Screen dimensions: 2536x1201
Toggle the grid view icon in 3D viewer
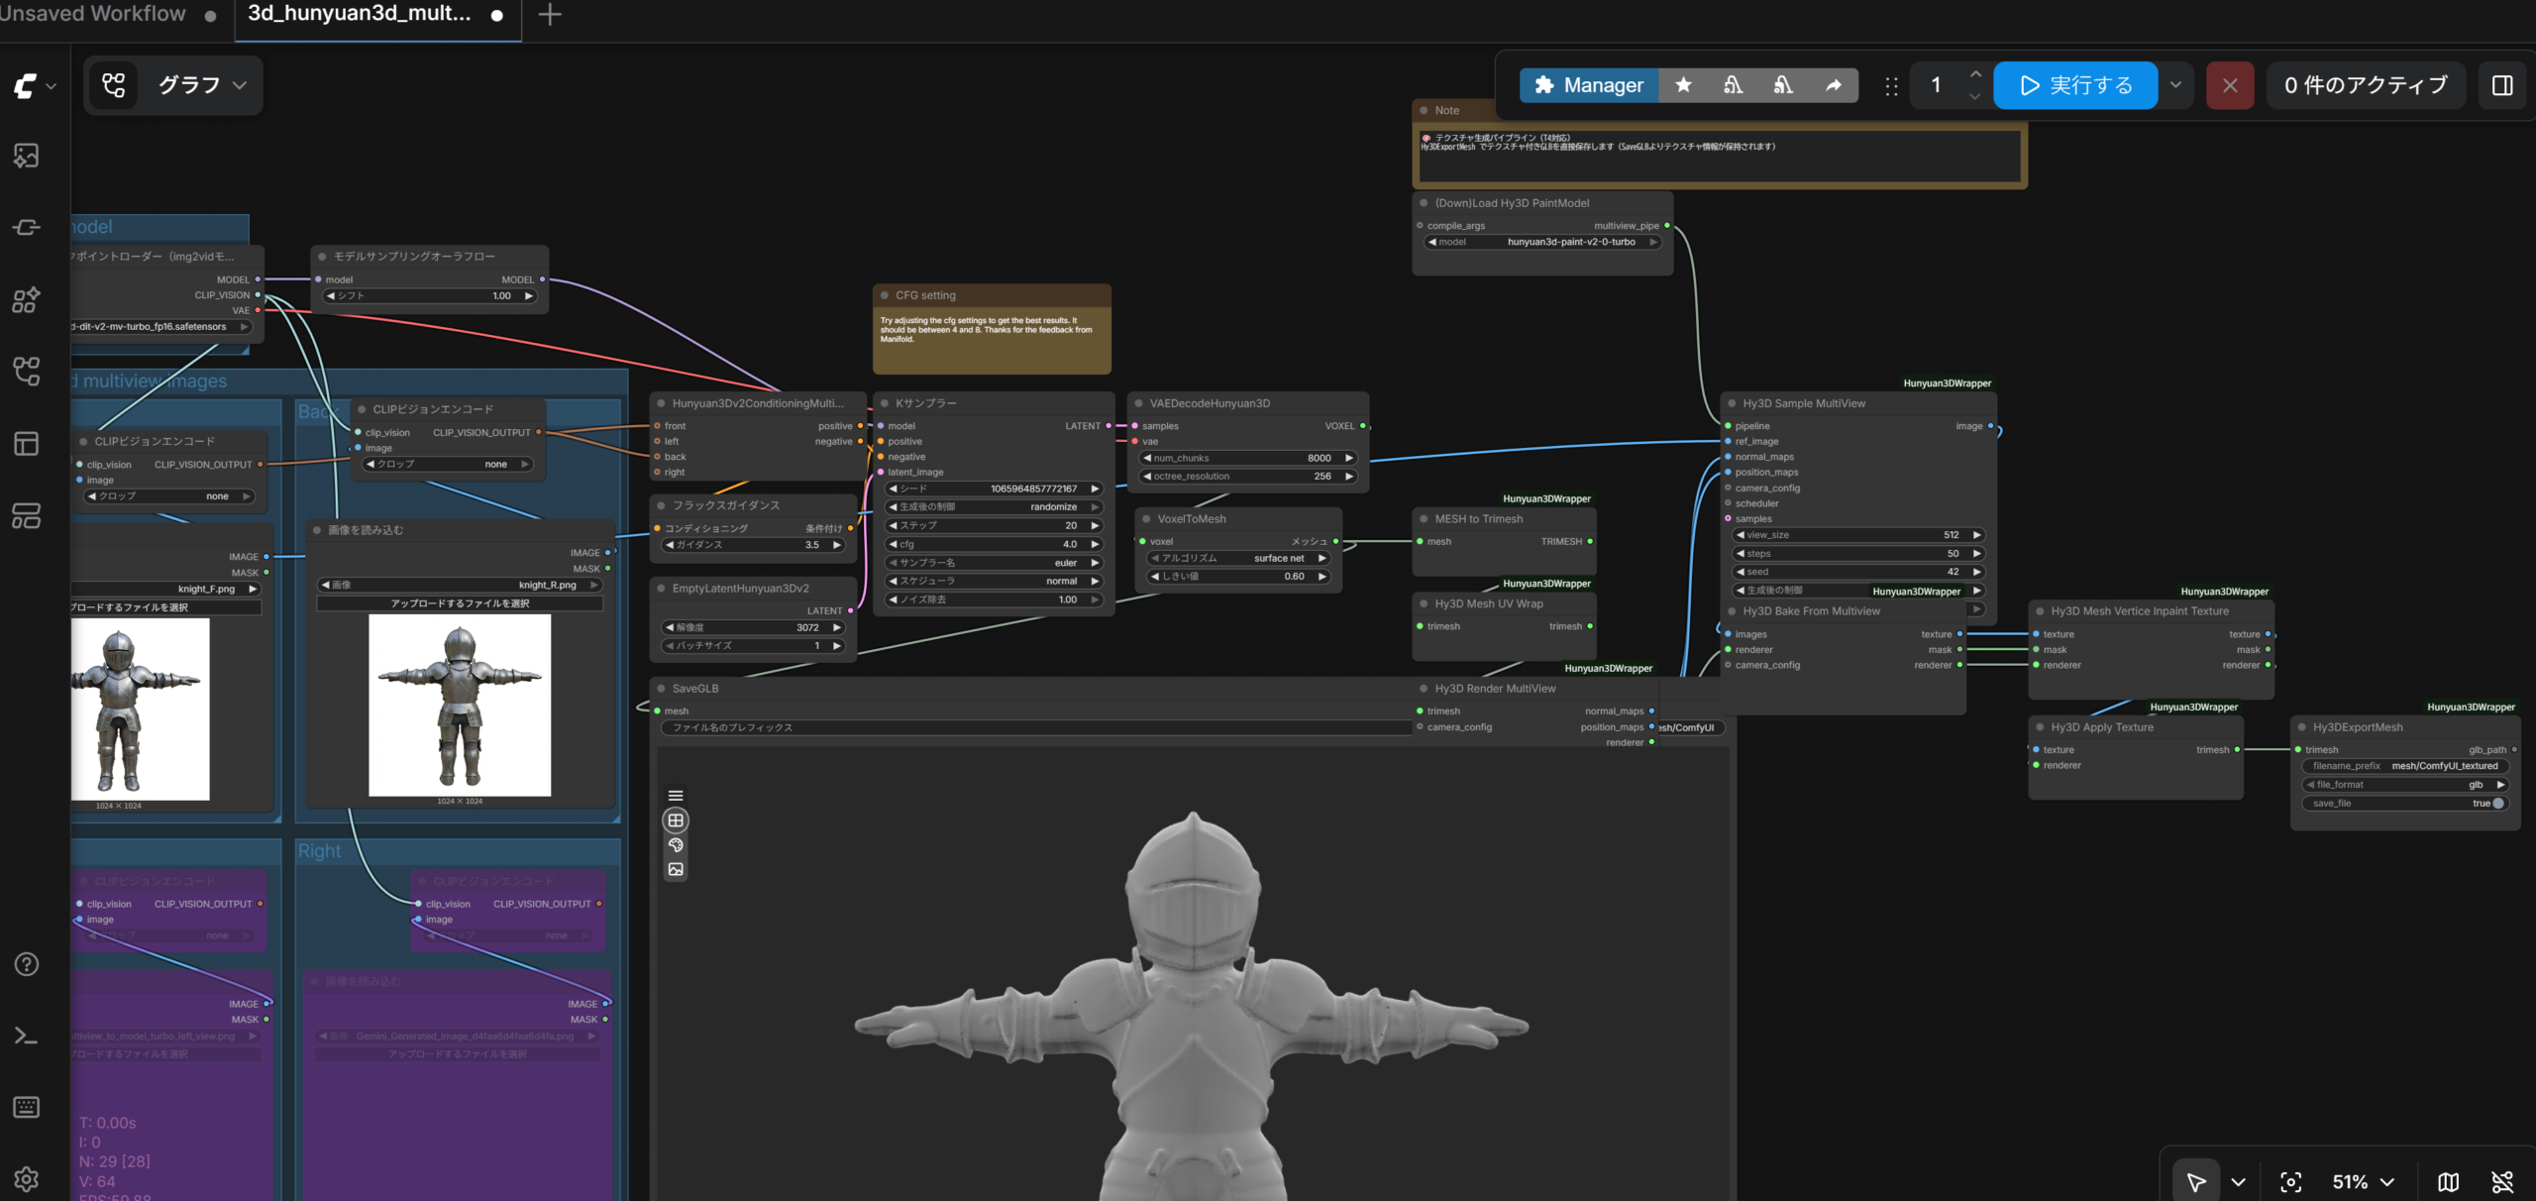pos(676,820)
